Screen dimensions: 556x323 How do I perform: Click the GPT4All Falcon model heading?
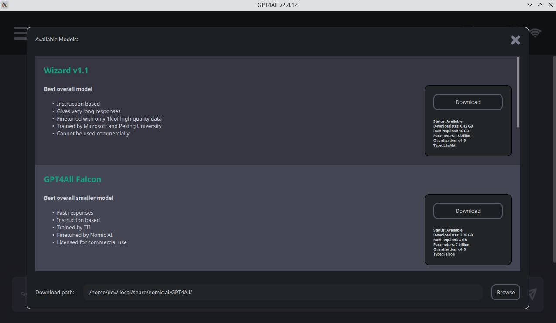click(72, 179)
